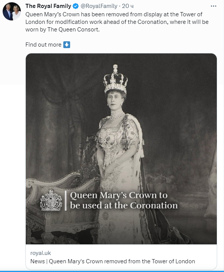Viewport: 224px width, 272px height.
Task: Click Queen Mary's pearl choker necklace in photo
Action: point(117,114)
